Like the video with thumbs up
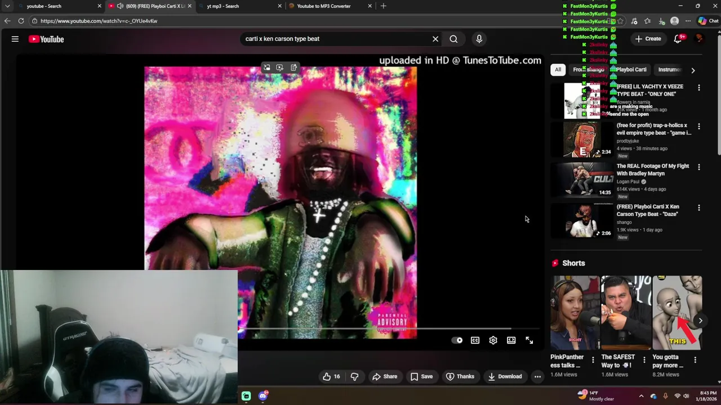 click(x=331, y=376)
